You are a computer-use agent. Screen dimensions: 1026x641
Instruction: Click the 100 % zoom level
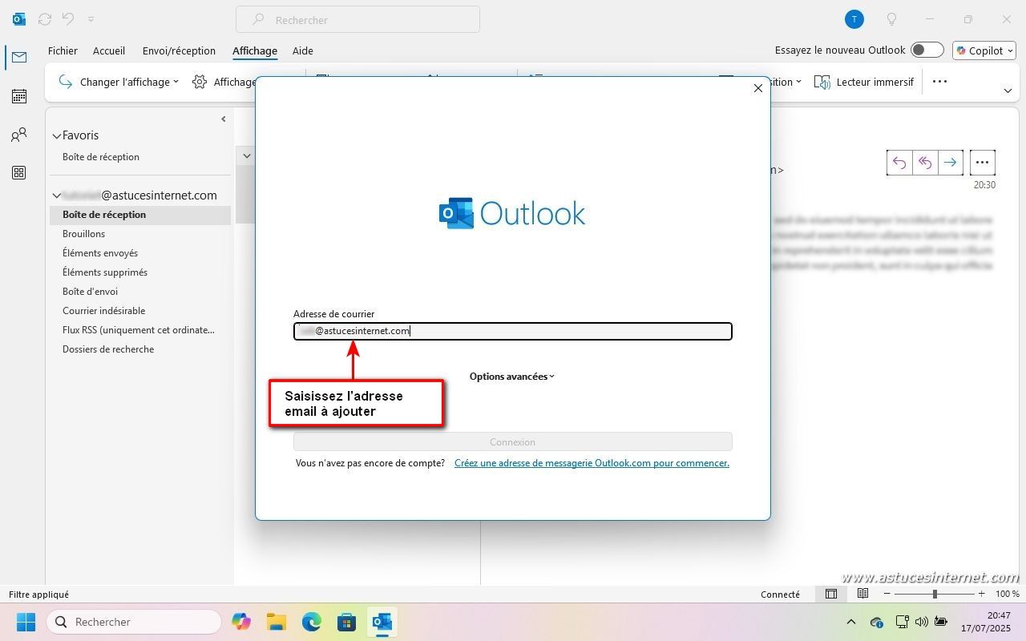(1008, 595)
